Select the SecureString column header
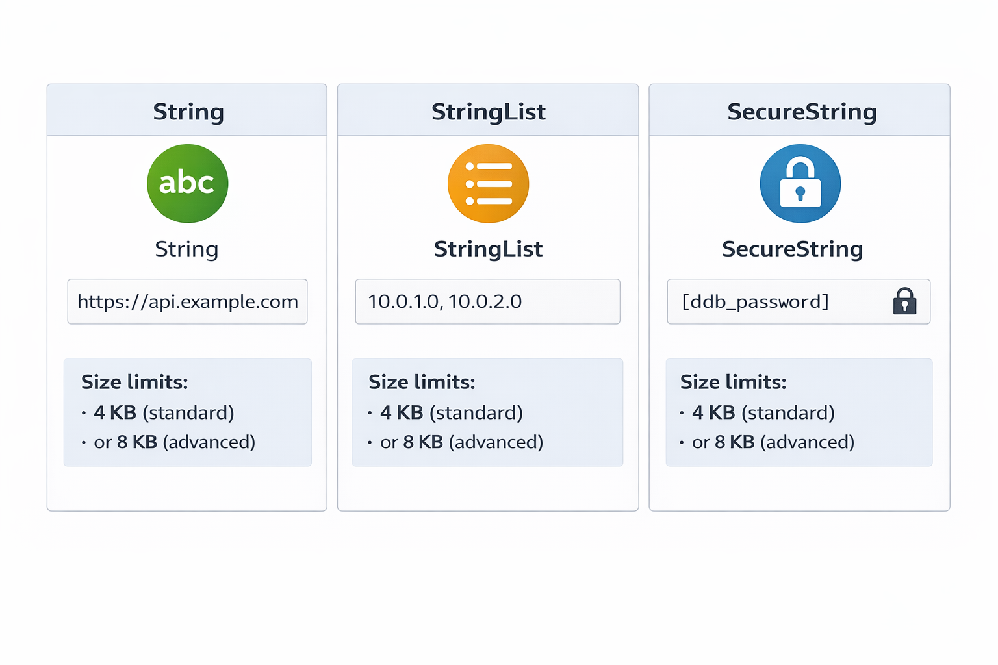 [802, 112]
